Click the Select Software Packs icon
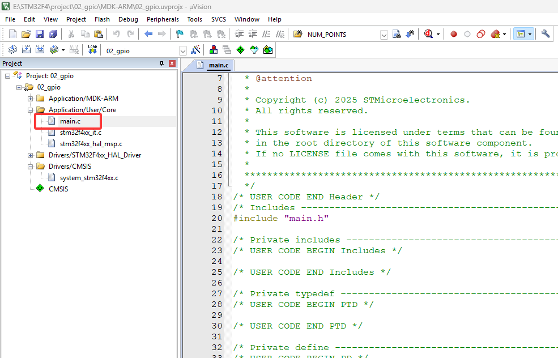This screenshot has width=558, height=358. (254, 50)
